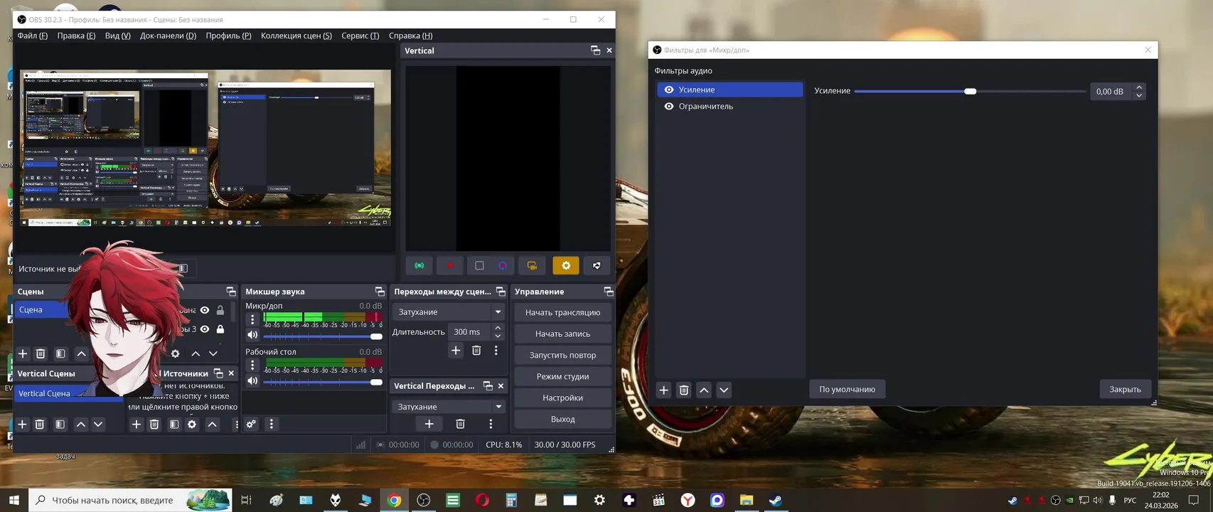Image resolution: width=1213 pixels, height=512 pixels.
Task: Decrease Усиление dB value with down arrow
Action: [1139, 95]
